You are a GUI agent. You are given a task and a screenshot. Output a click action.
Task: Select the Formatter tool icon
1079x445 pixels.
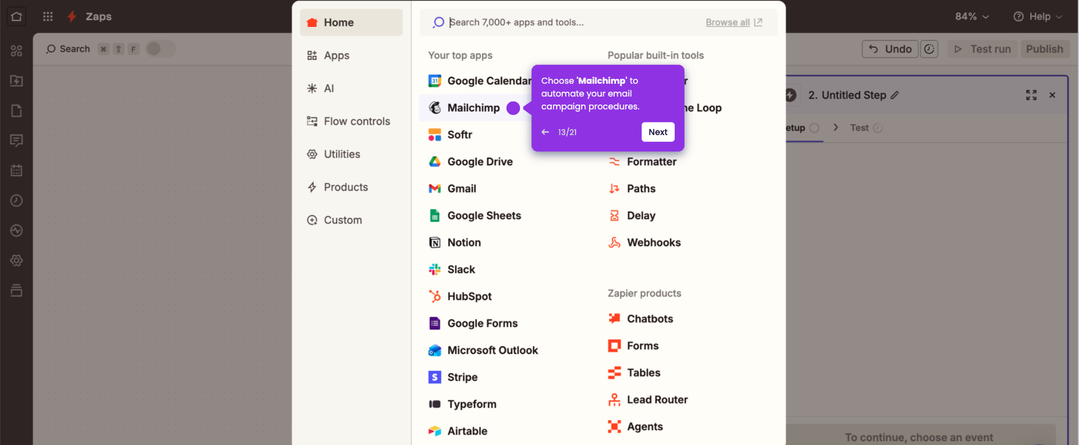pyautogui.click(x=614, y=161)
